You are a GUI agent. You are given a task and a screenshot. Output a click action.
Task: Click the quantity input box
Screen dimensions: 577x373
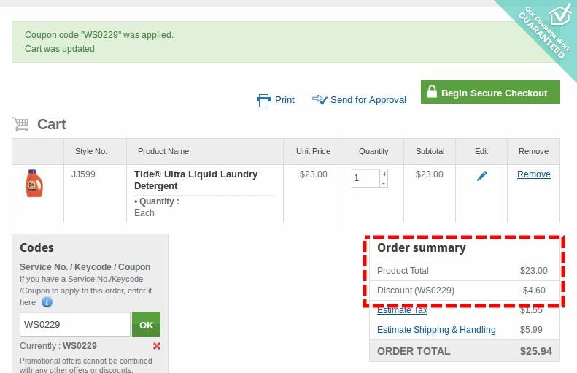pyautogui.click(x=365, y=178)
